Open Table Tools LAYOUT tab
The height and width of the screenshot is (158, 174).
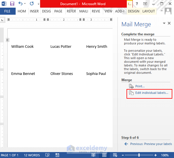pos(149,11)
